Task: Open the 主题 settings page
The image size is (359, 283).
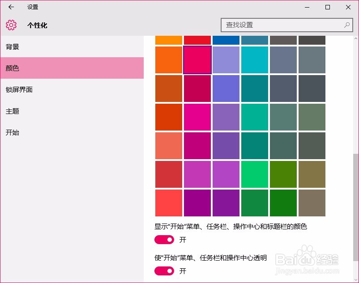Action: [x=72, y=111]
